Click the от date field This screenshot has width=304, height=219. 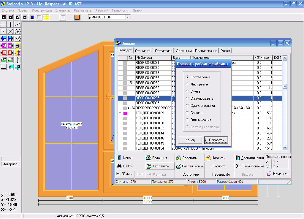(280, 161)
